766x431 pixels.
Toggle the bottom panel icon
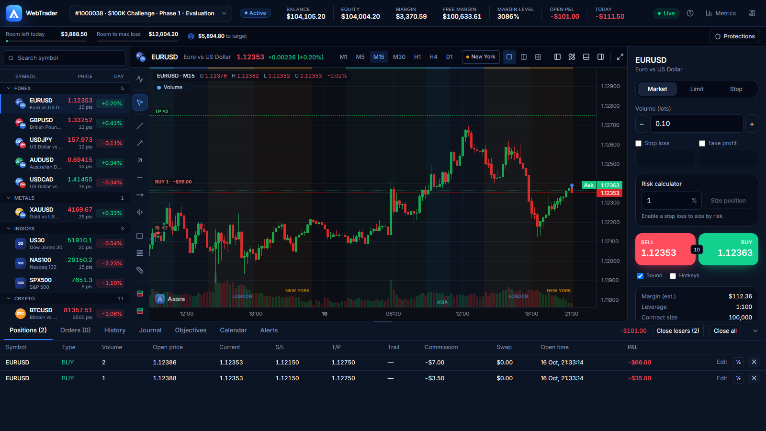pos(586,57)
